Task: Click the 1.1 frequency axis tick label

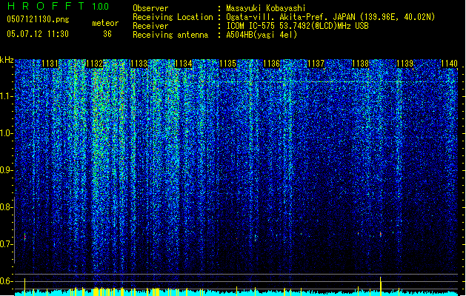Action: click(x=7, y=96)
